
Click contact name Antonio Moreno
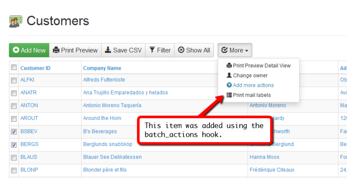tap(268, 105)
